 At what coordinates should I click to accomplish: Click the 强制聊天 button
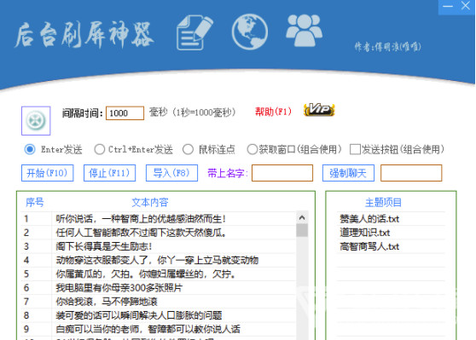click(x=348, y=173)
